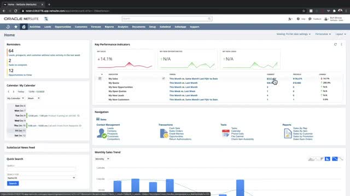This screenshot has width=350, height=196.
Task: Go to the Home house icon
Action: pos(24,27)
